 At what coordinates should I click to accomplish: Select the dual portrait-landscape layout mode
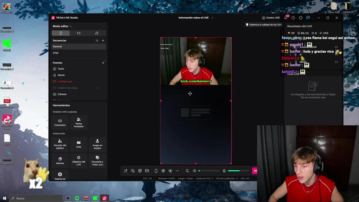pyautogui.click(x=96, y=33)
